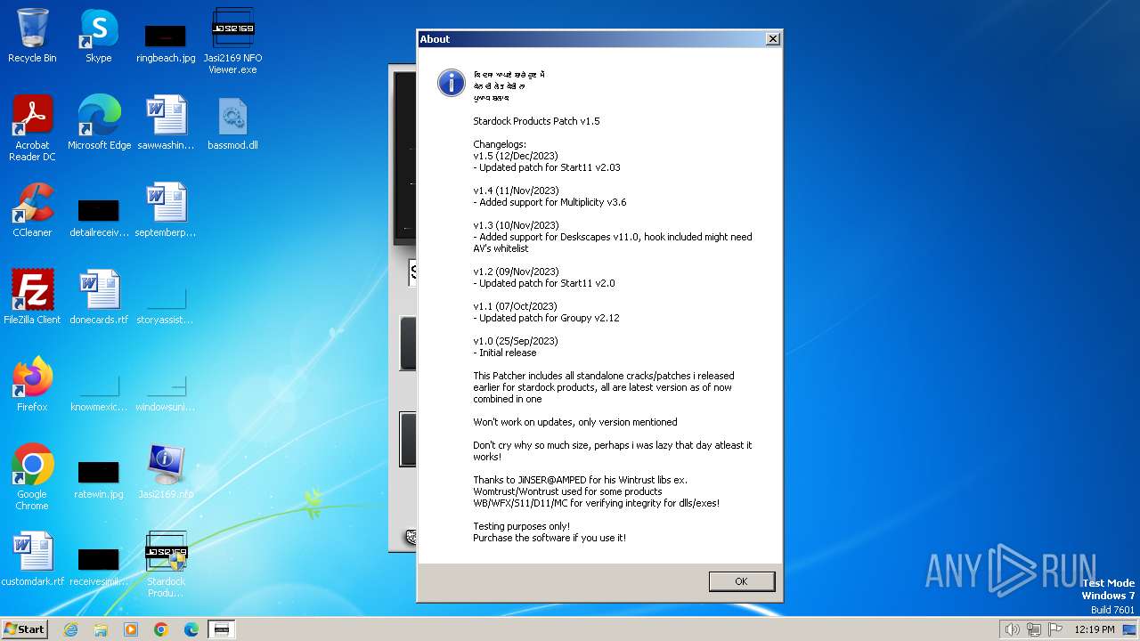Screen dimensions: 1140x641
Task: Launch the CCleaner desktop shortcut
Action: pyautogui.click(x=32, y=210)
